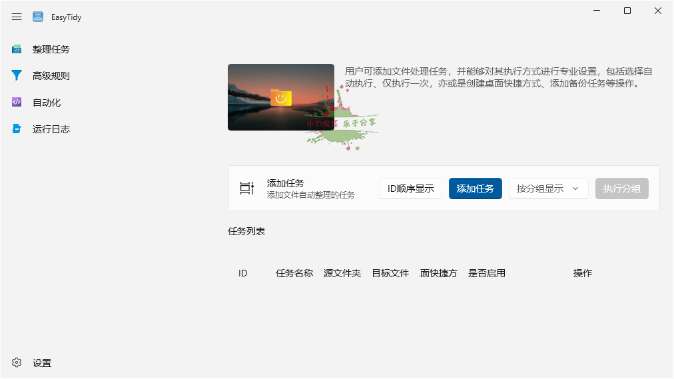Click the 整理任务 sidebar icon
674x379 pixels.
[x=17, y=49]
